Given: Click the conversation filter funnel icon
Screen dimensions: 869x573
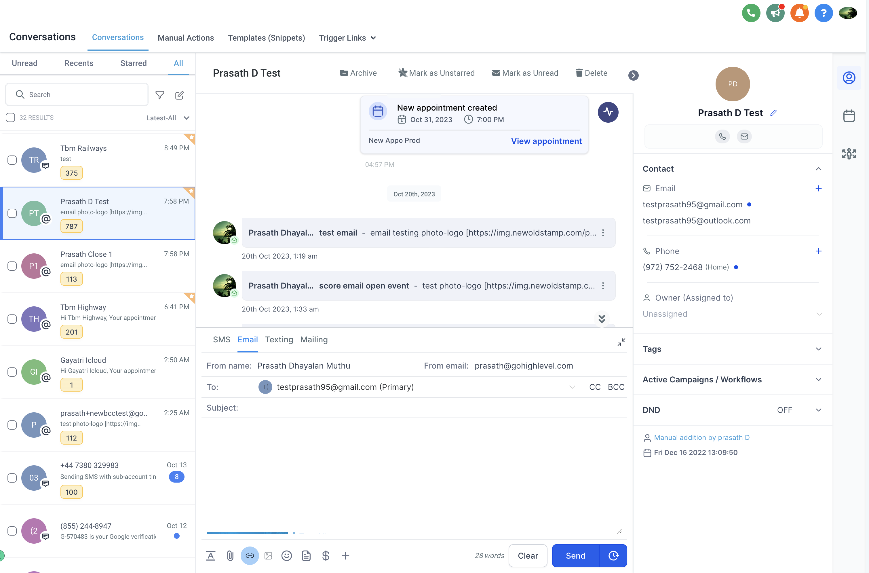Looking at the screenshot, I should (x=160, y=95).
